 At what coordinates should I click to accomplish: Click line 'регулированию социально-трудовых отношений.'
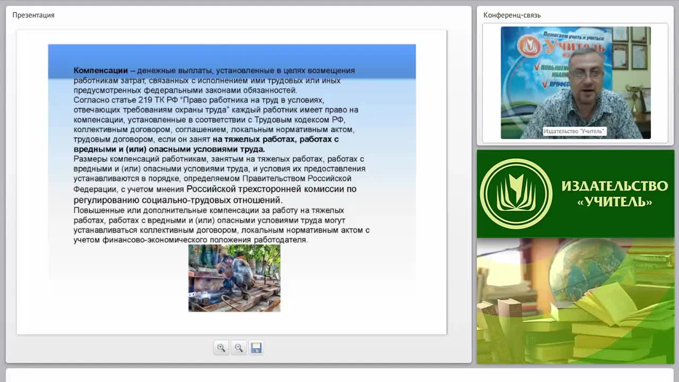(x=178, y=200)
